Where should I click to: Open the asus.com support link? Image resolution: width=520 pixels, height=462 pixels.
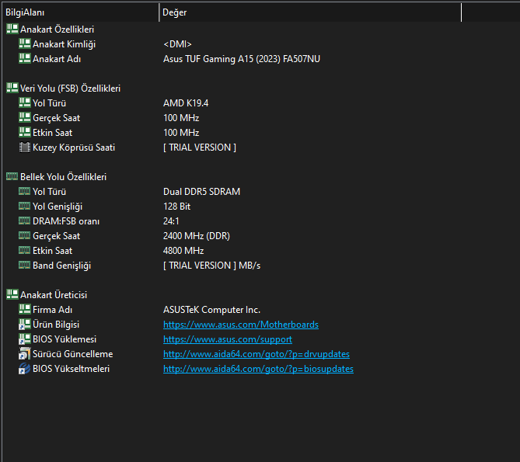227,339
